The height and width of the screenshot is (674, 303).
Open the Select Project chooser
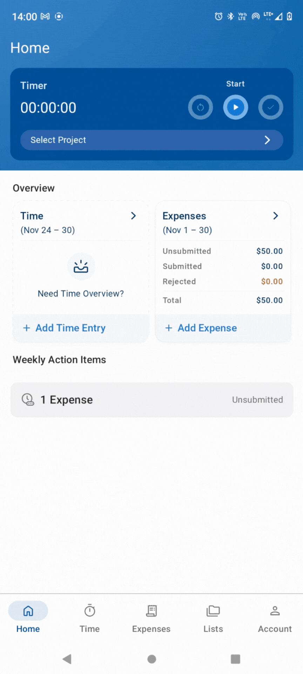coord(151,140)
